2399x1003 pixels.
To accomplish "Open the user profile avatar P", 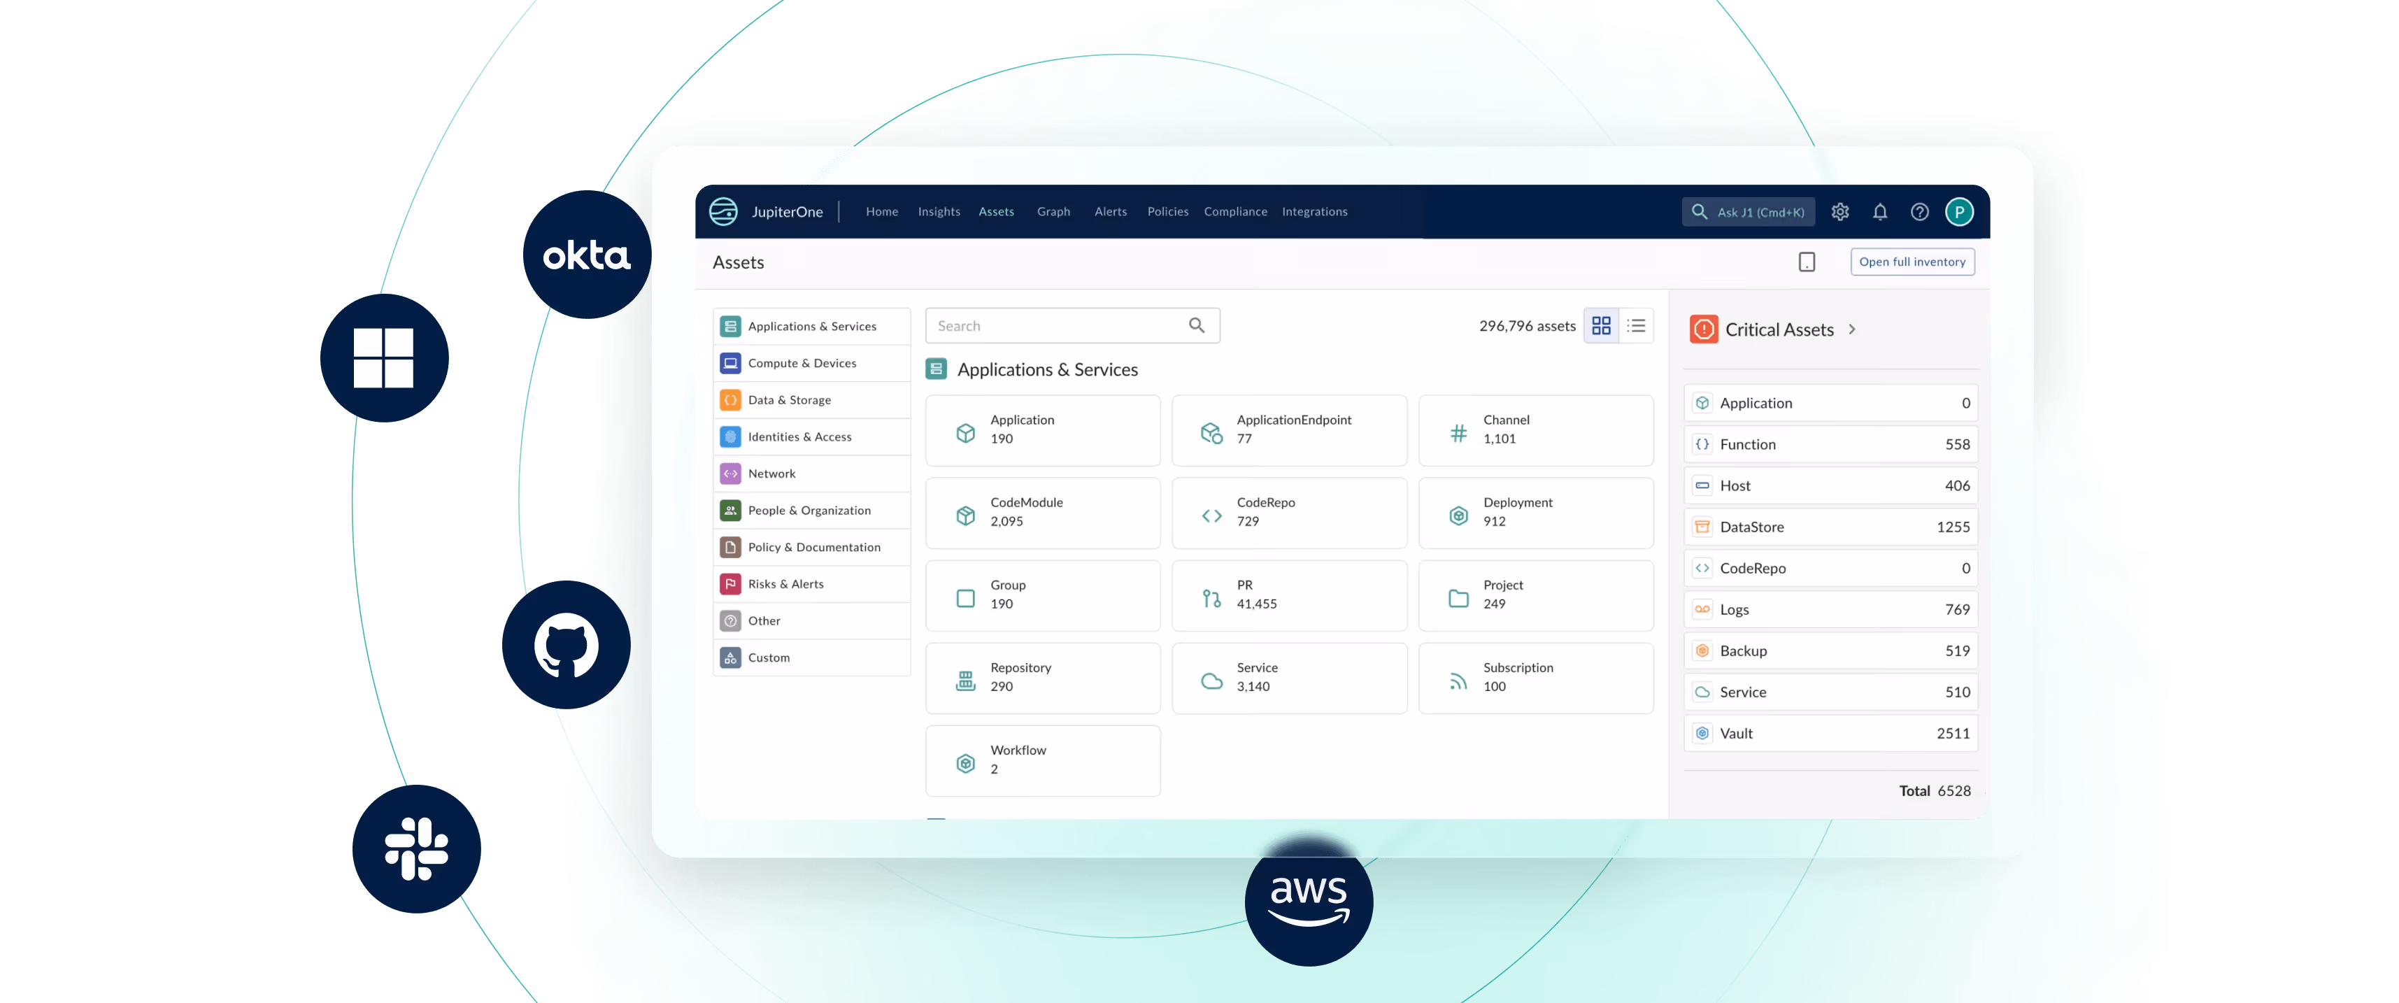I will click(1958, 213).
